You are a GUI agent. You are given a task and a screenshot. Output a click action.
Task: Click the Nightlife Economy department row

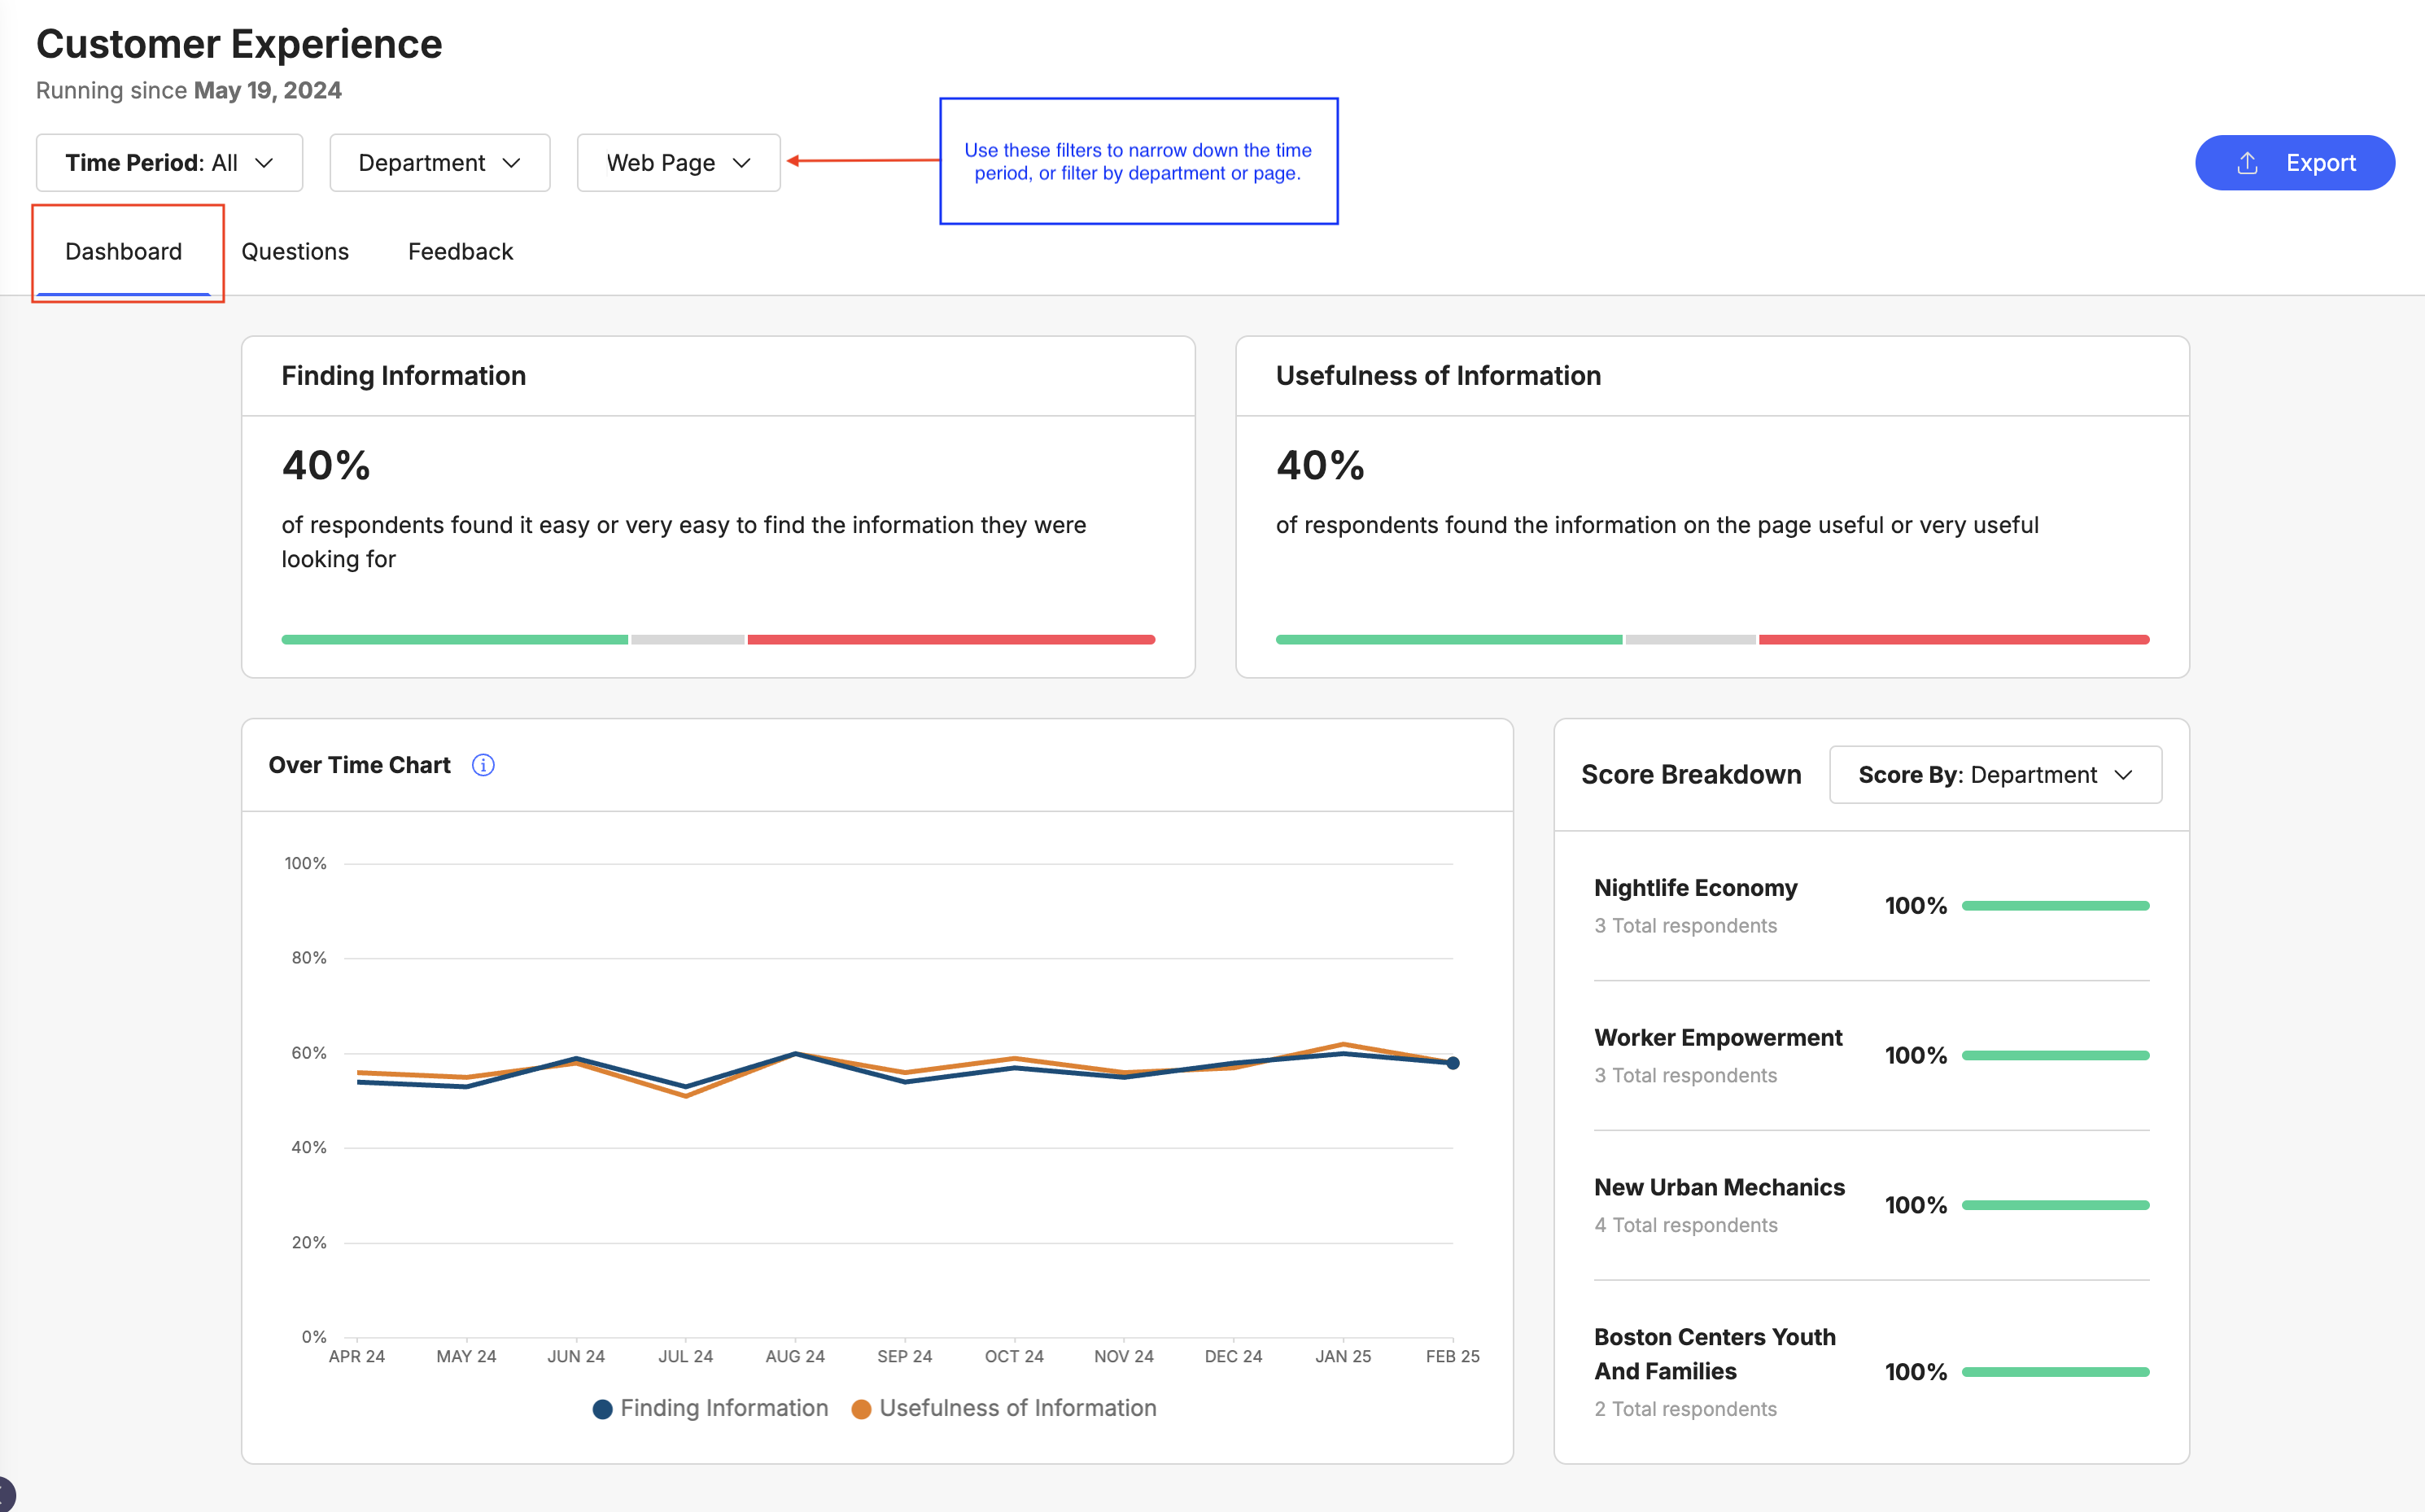(1695, 888)
